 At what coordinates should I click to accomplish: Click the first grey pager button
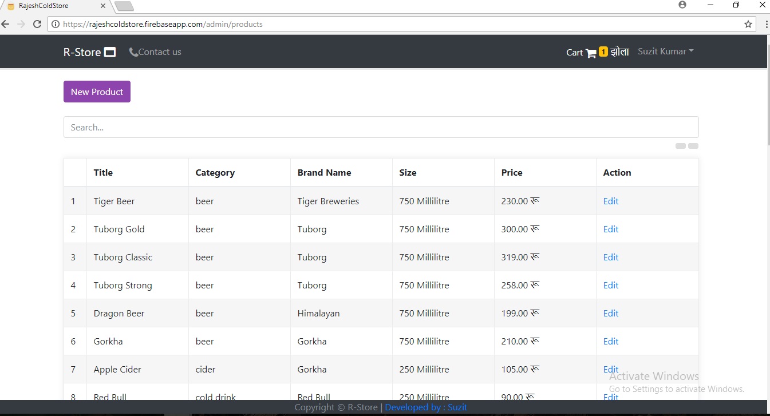coord(681,146)
